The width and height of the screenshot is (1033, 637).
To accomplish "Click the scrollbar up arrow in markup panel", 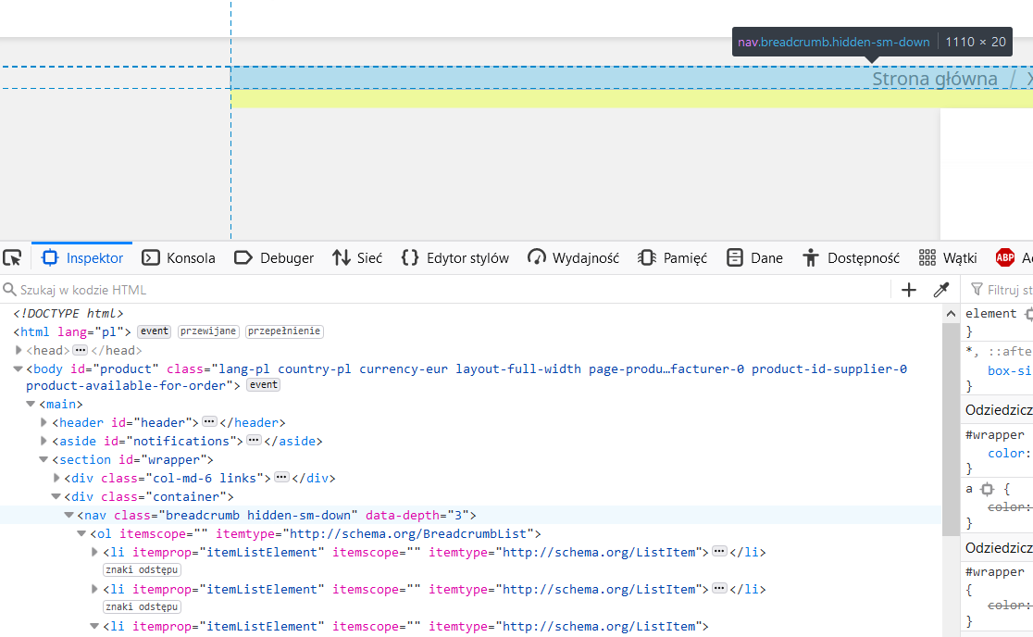I will coord(951,314).
